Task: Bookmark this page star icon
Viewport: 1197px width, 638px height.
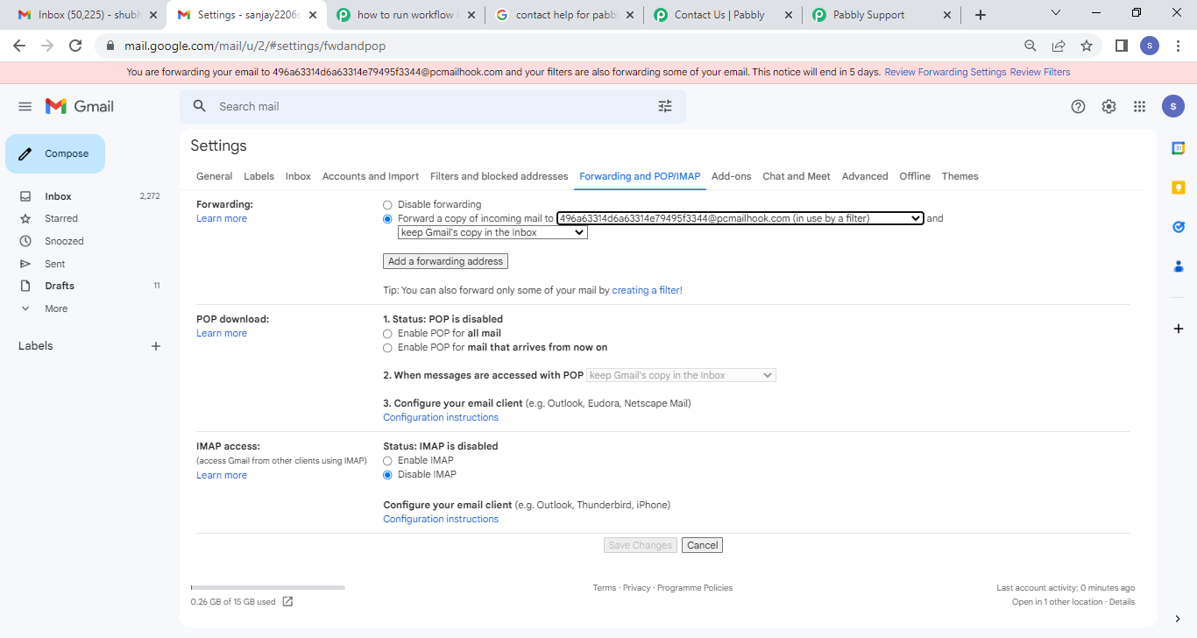Action: click(1087, 46)
